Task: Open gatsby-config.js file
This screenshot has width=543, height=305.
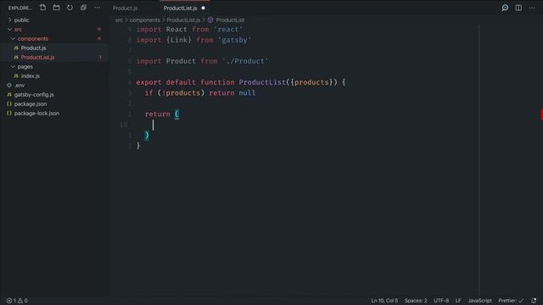Action: 34,95
